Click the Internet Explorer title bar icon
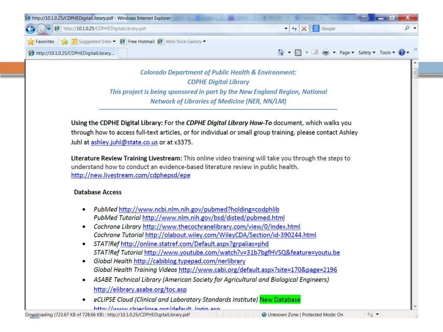Viewport: 443px width, 332px height. [x=28, y=18]
